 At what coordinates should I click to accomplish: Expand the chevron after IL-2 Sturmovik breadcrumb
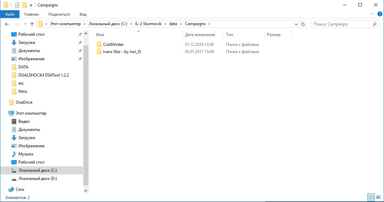165,24
